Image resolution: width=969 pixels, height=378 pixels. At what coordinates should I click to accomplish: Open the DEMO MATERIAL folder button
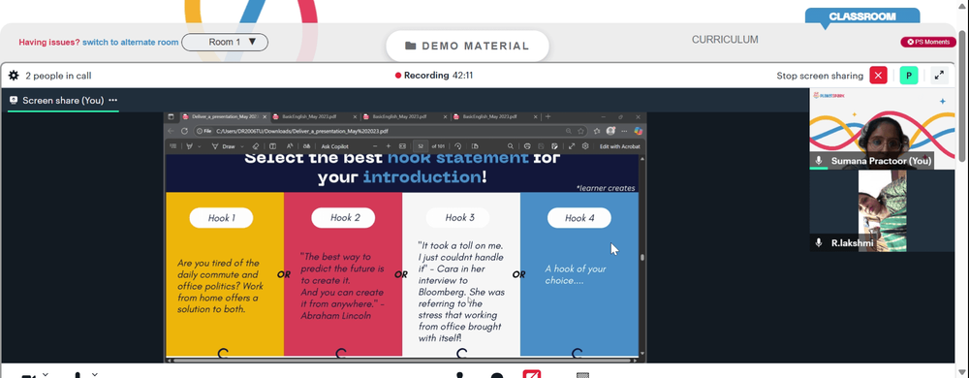click(x=467, y=46)
